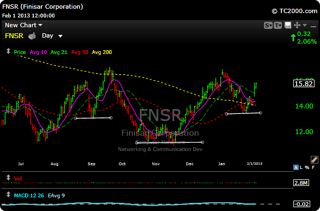
Task: Click the Aug date axis label
Action: pos(54,164)
